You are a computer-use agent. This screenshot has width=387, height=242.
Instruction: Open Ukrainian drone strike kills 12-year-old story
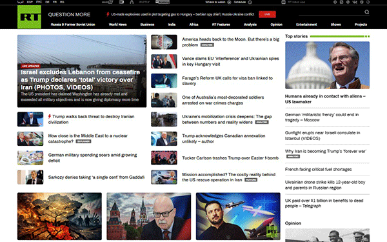coord(325,185)
